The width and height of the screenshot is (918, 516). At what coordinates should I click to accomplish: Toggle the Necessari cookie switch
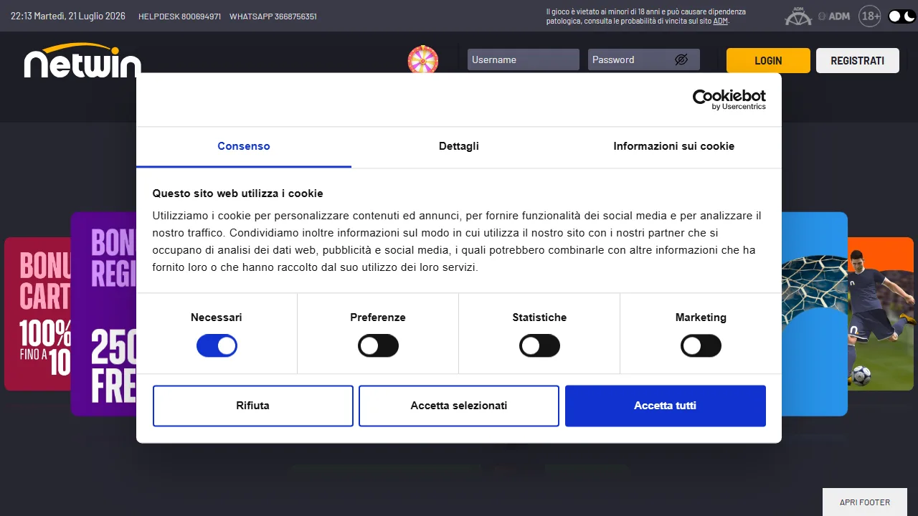coord(217,346)
